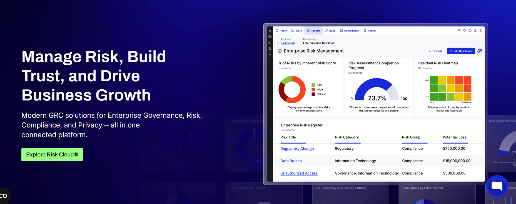Click the Information Technology category cell
The image size is (516, 204).
[355, 161]
